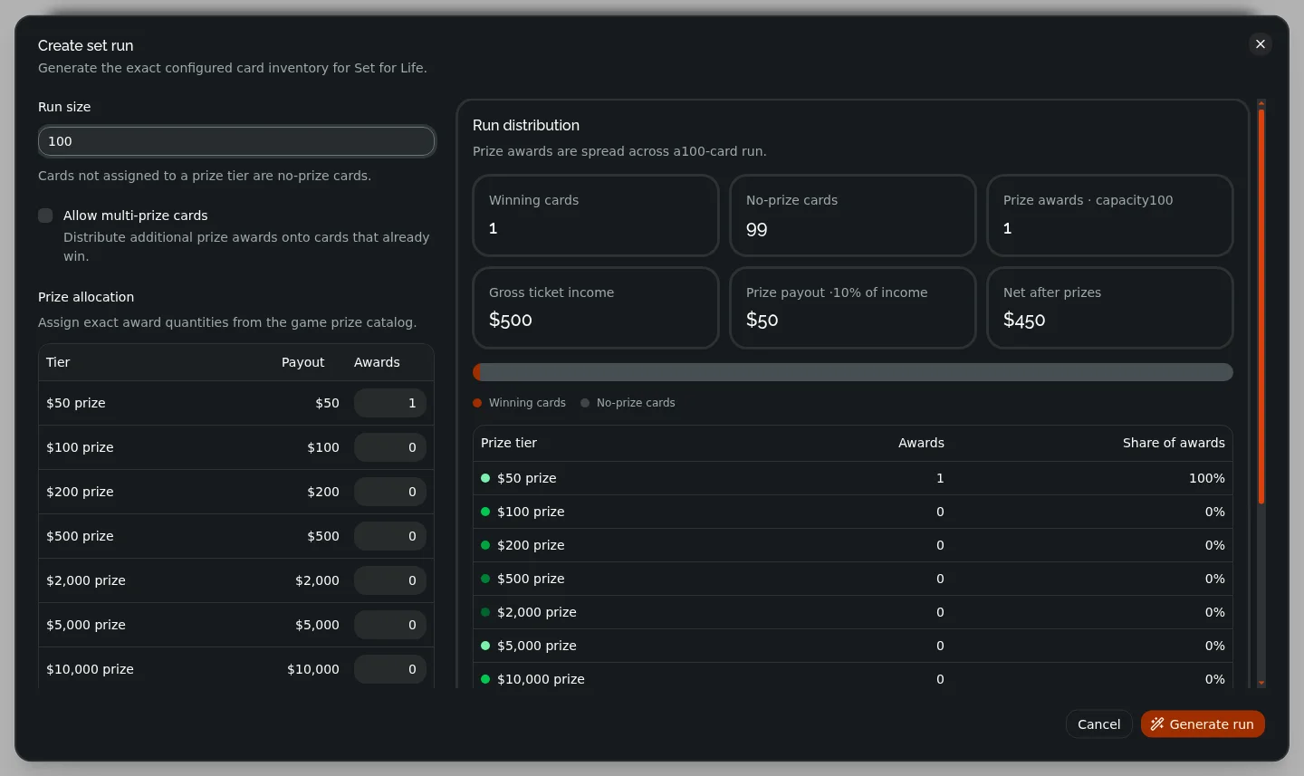Edit the $10,000 prize awards quantity field
The image size is (1304, 776).
390,669
